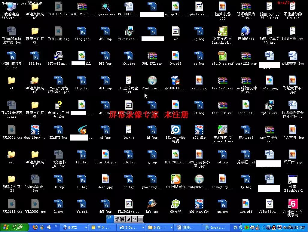
Task: Expand the 3 Ou... taskbar group
Action: coord(143,228)
